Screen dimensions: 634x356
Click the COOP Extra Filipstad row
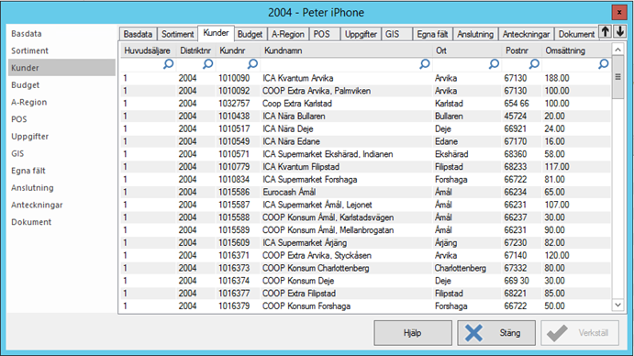point(366,294)
